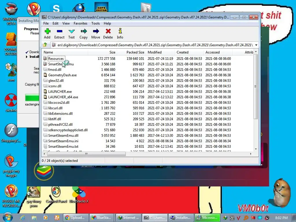Open the zom plant desktop icon

pos(11,72)
